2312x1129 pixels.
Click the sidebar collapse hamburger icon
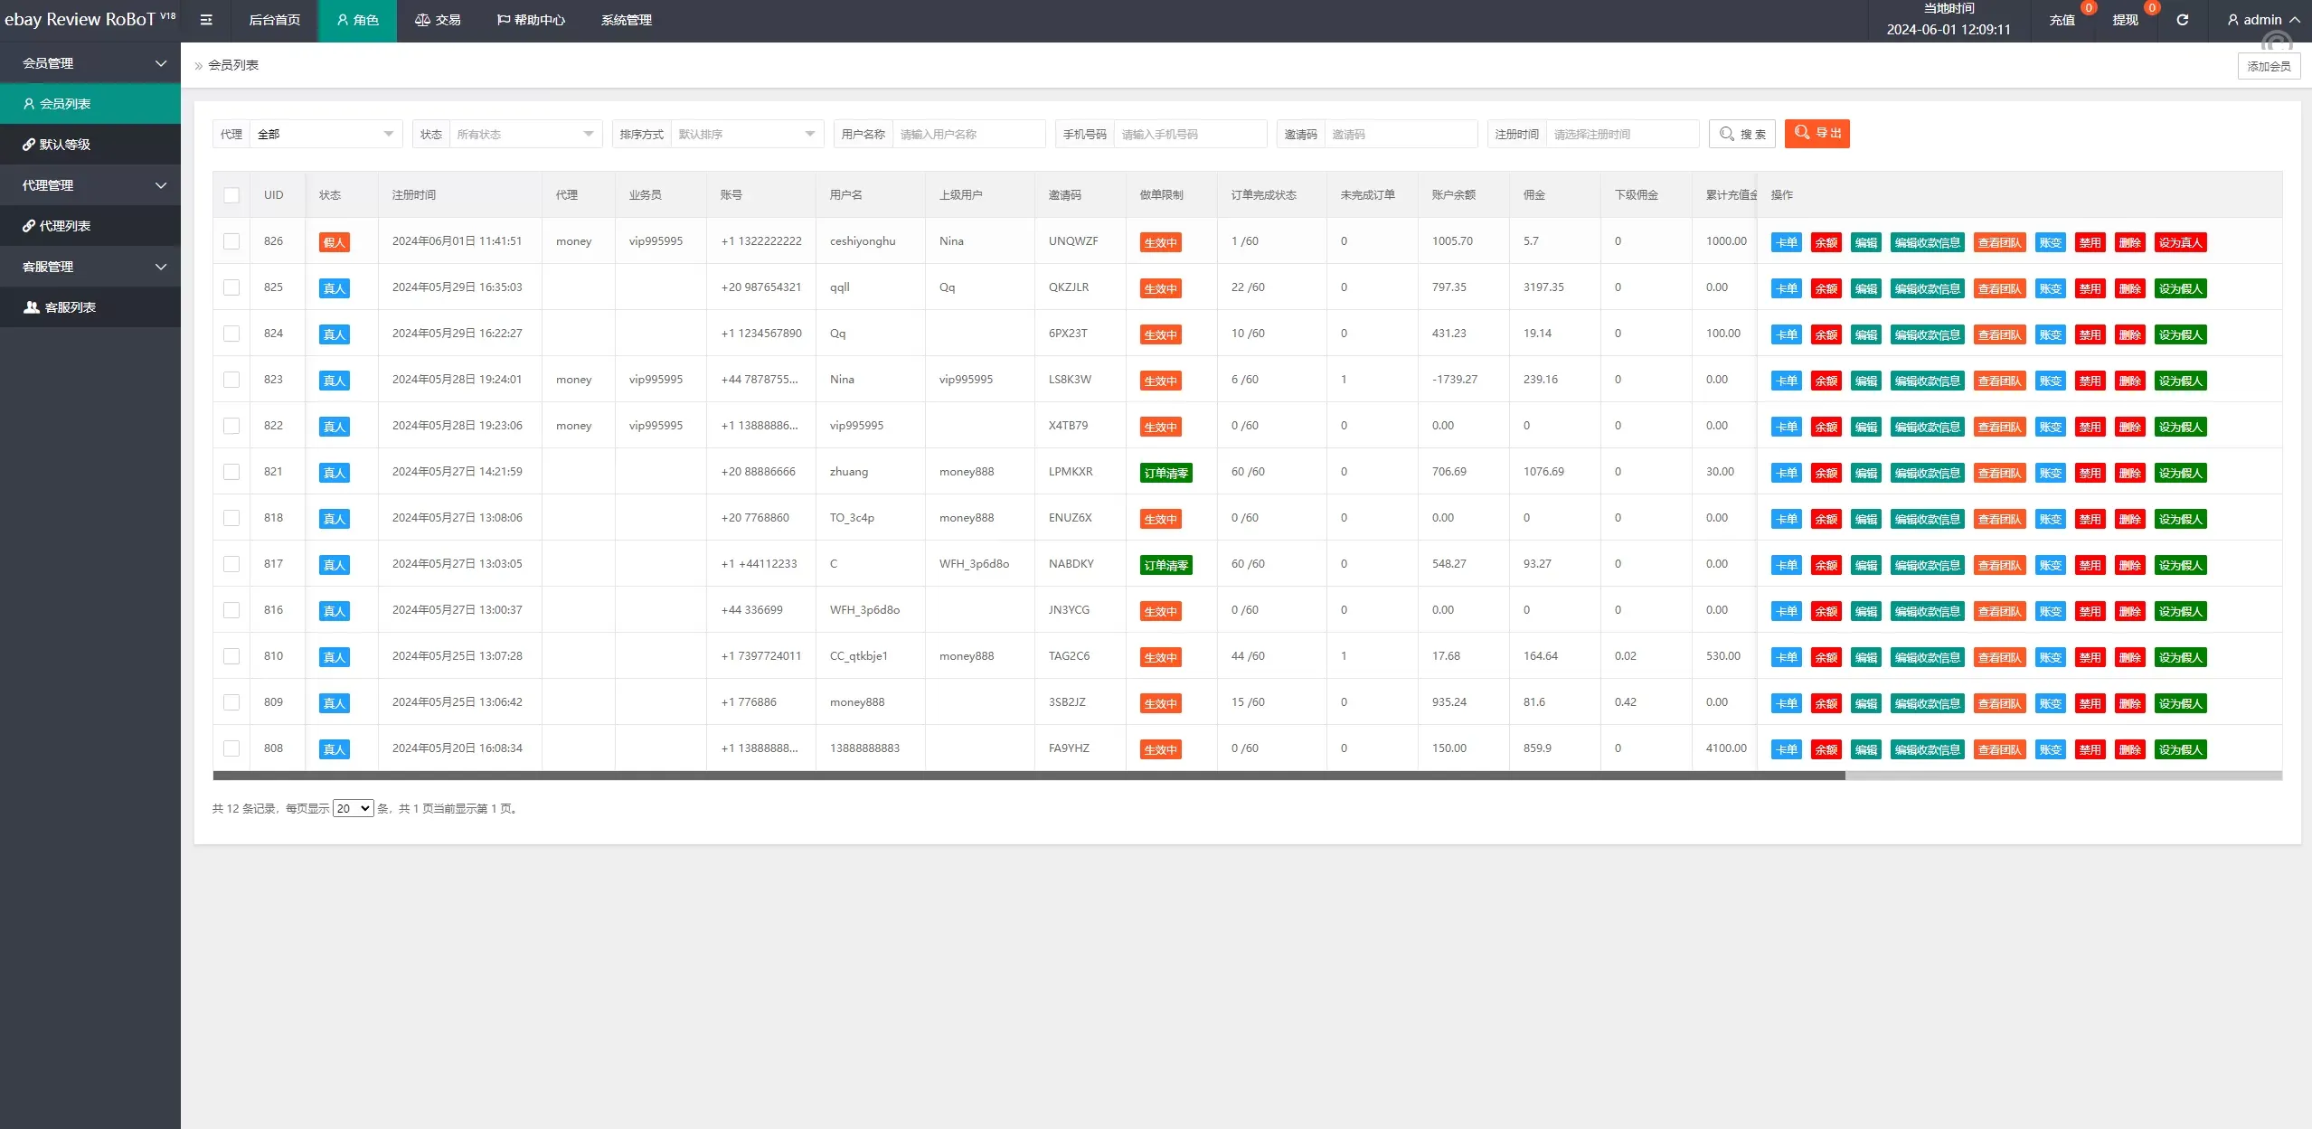click(206, 20)
